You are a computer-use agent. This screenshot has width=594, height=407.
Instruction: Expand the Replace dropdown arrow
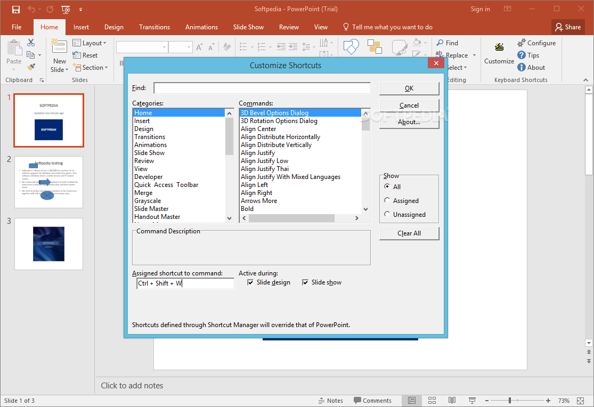coord(474,55)
